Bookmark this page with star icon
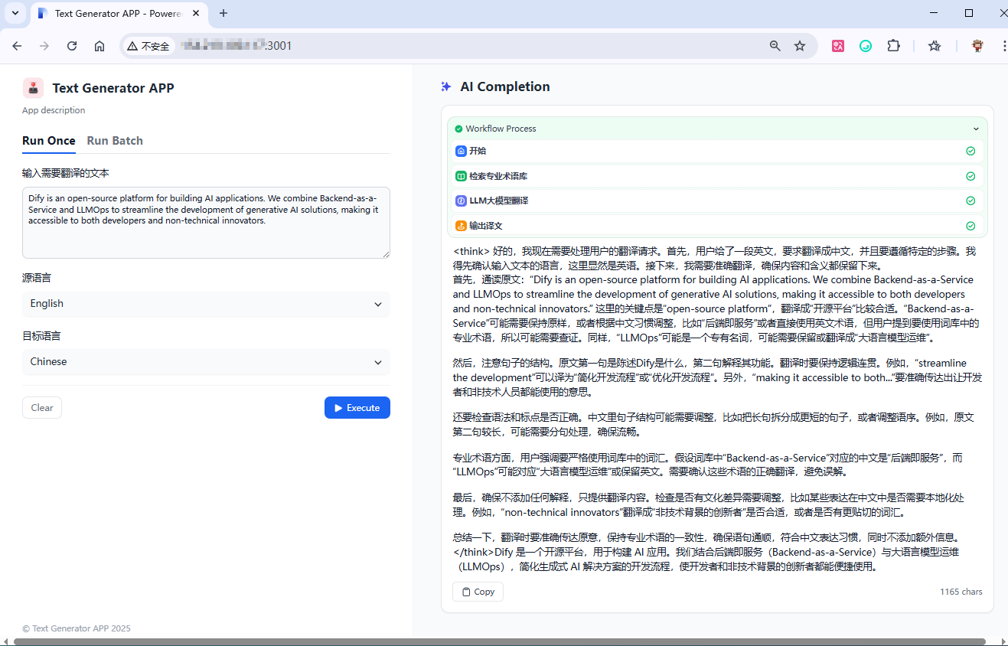The width and height of the screenshot is (1008, 646). point(800,46)
